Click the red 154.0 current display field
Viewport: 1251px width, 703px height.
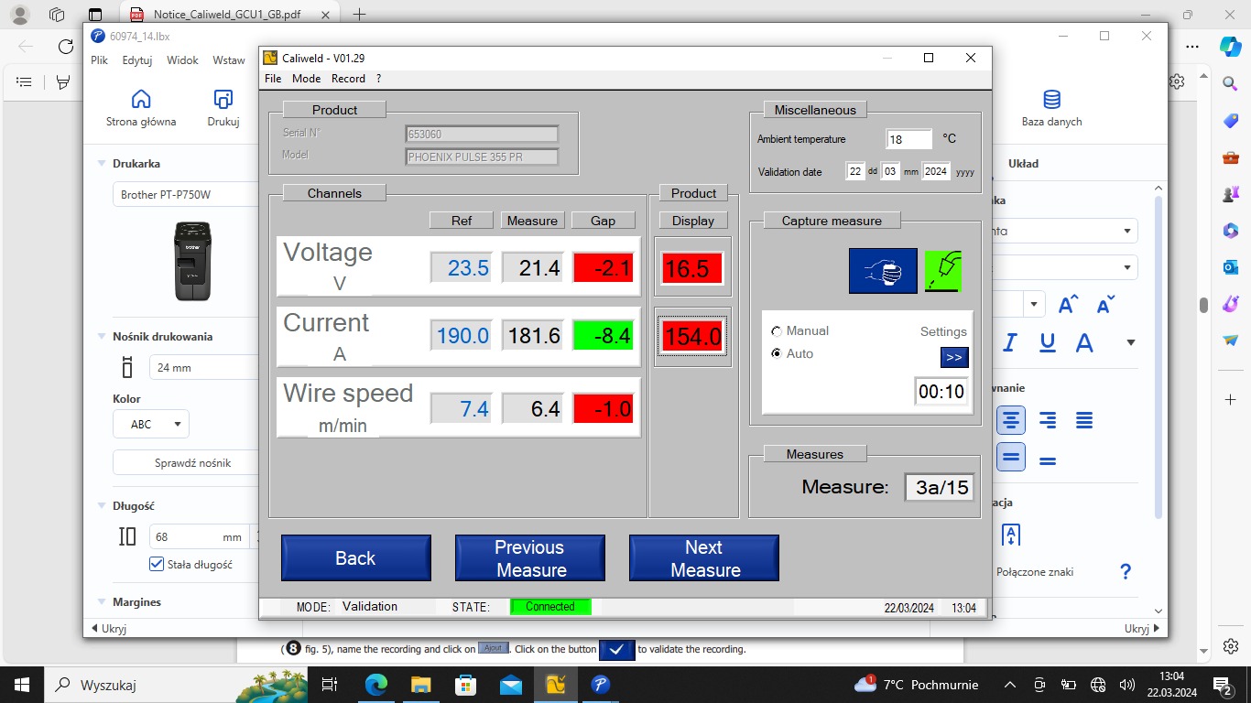[x=692, y=337]
